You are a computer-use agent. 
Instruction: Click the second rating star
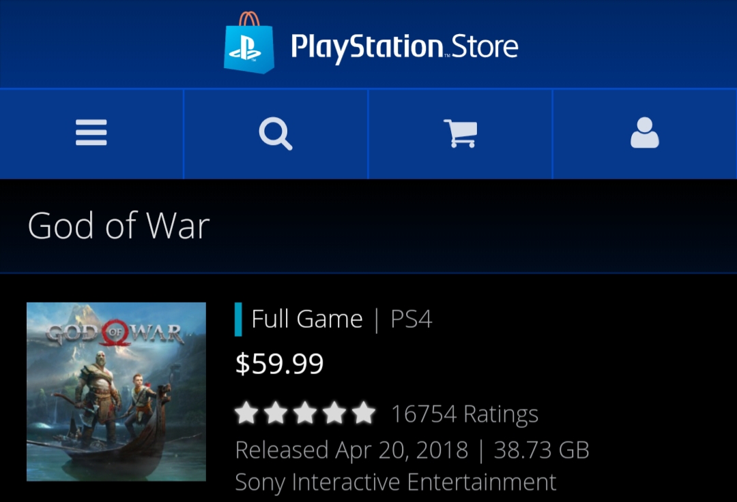click(276, 413)
